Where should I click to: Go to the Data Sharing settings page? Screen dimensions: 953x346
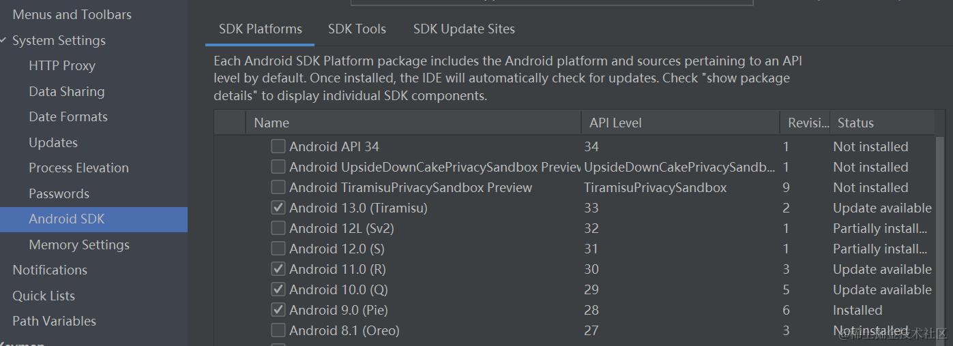coord(66,91)
